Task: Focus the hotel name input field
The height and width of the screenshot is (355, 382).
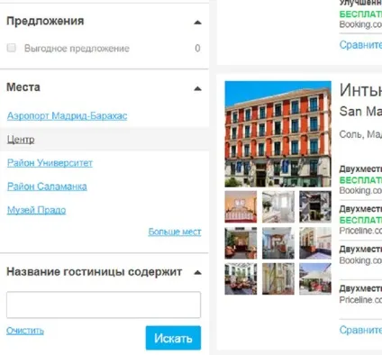Action: click(x=104, y=305)
